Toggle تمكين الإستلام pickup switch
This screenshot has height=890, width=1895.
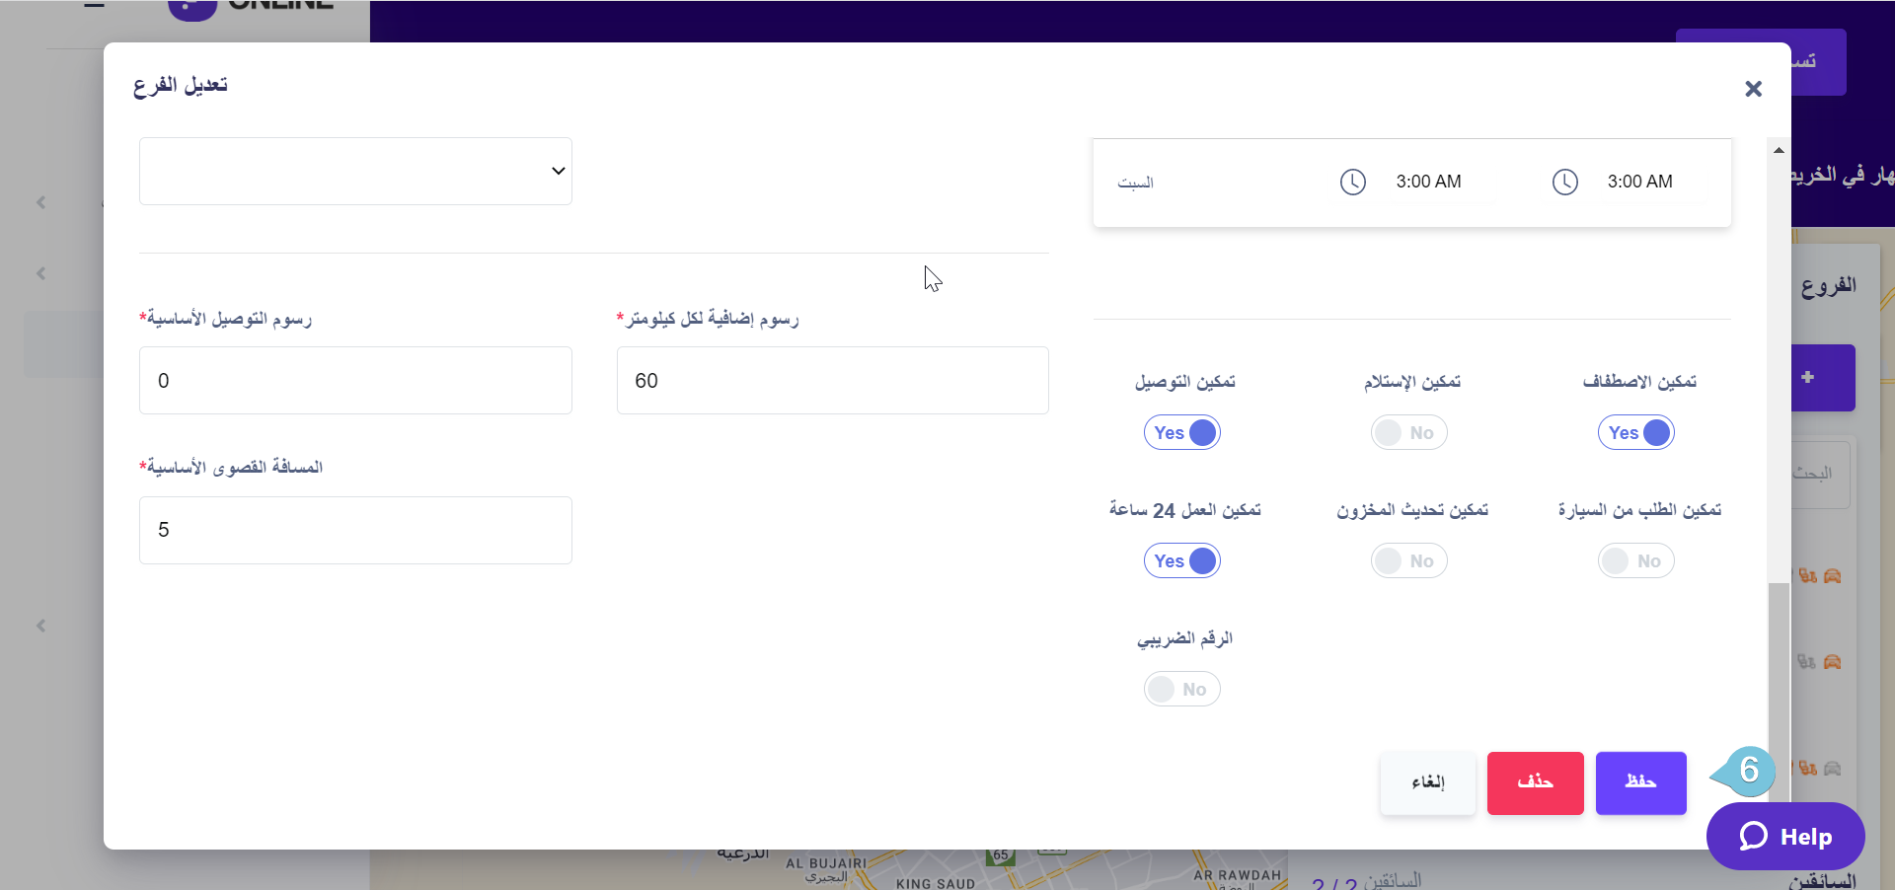point(1409,432)
